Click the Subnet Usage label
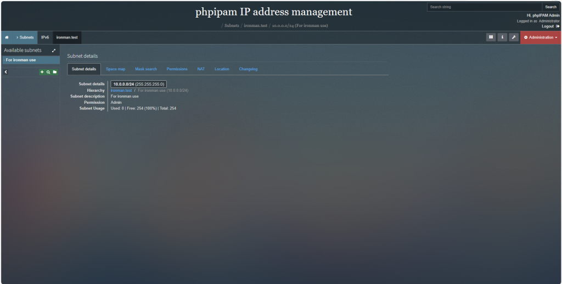The height and width of the screenshot is (284, 562). click(x=92, y=108)
